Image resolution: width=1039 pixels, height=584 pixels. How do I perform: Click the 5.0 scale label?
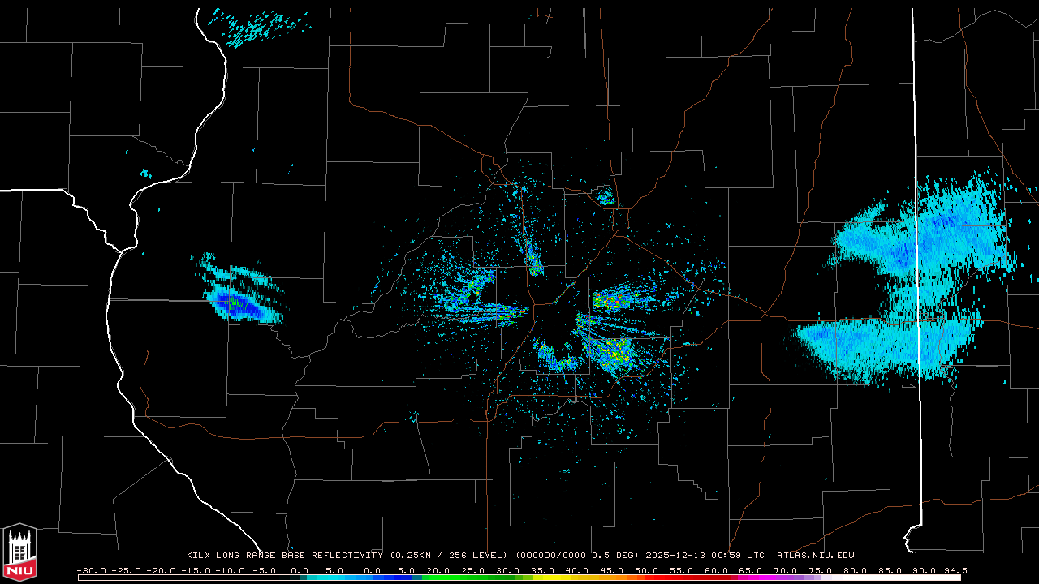[x=334, y=570]
